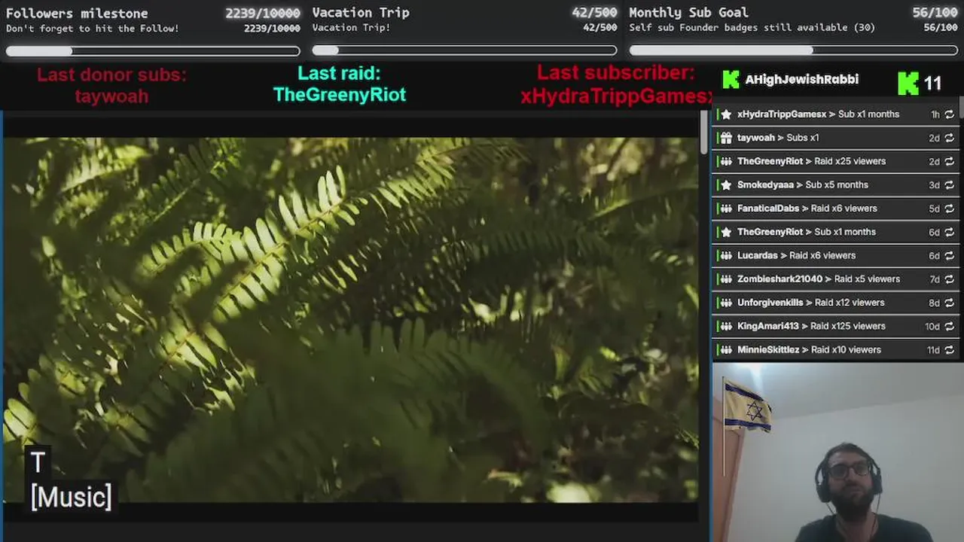Click the Kick logo beside AHighJewishRabbi
The image size is (964, 542).
pyautogui.click(x=731, y=80)
